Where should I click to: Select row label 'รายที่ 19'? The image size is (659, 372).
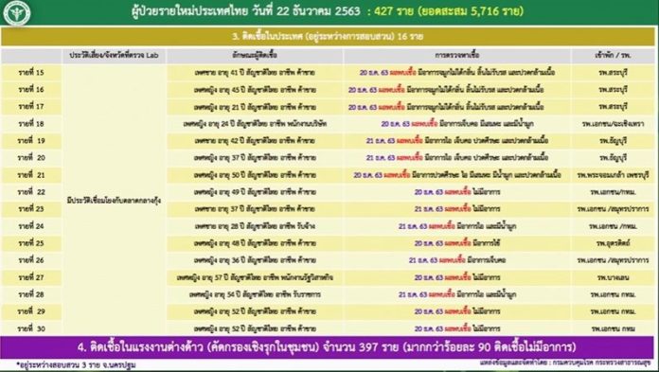tap(31, 140)
